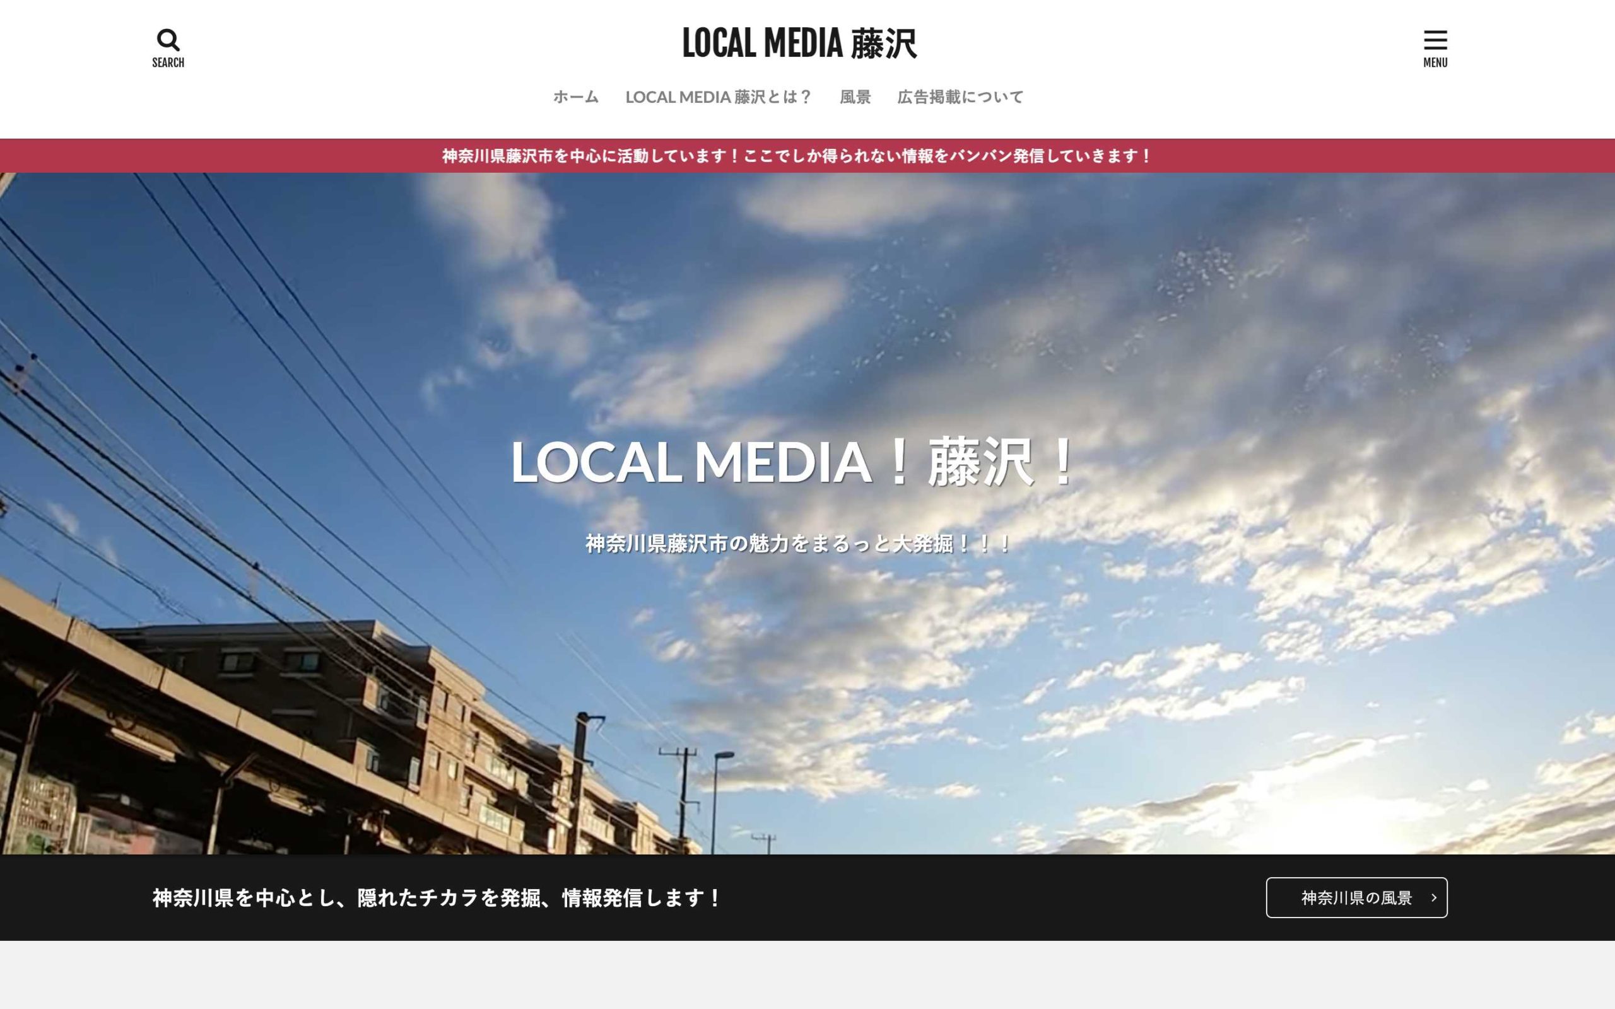Click the SEARCH text label under magnifier
Viewport: 1615px width, 1009px height.
click(168, 62)
